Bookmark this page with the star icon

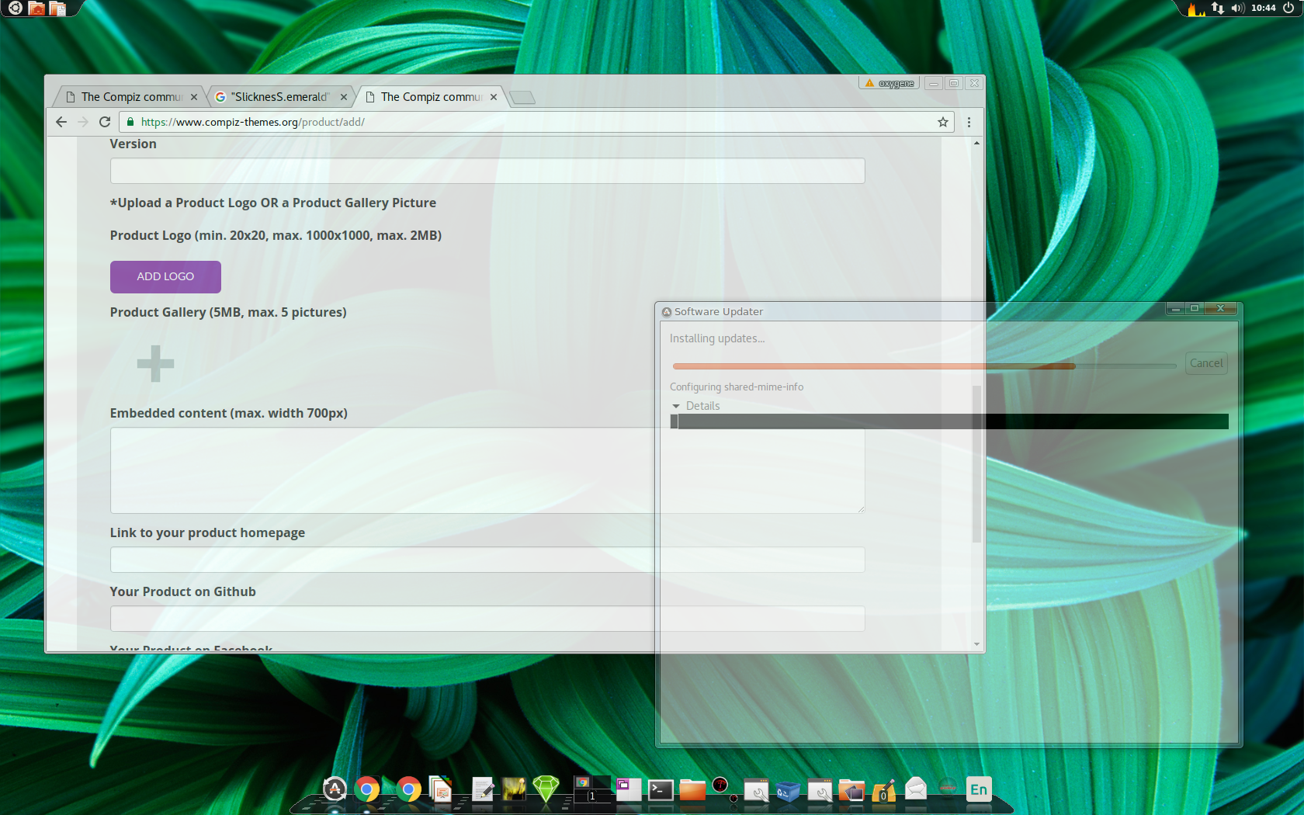943,122
